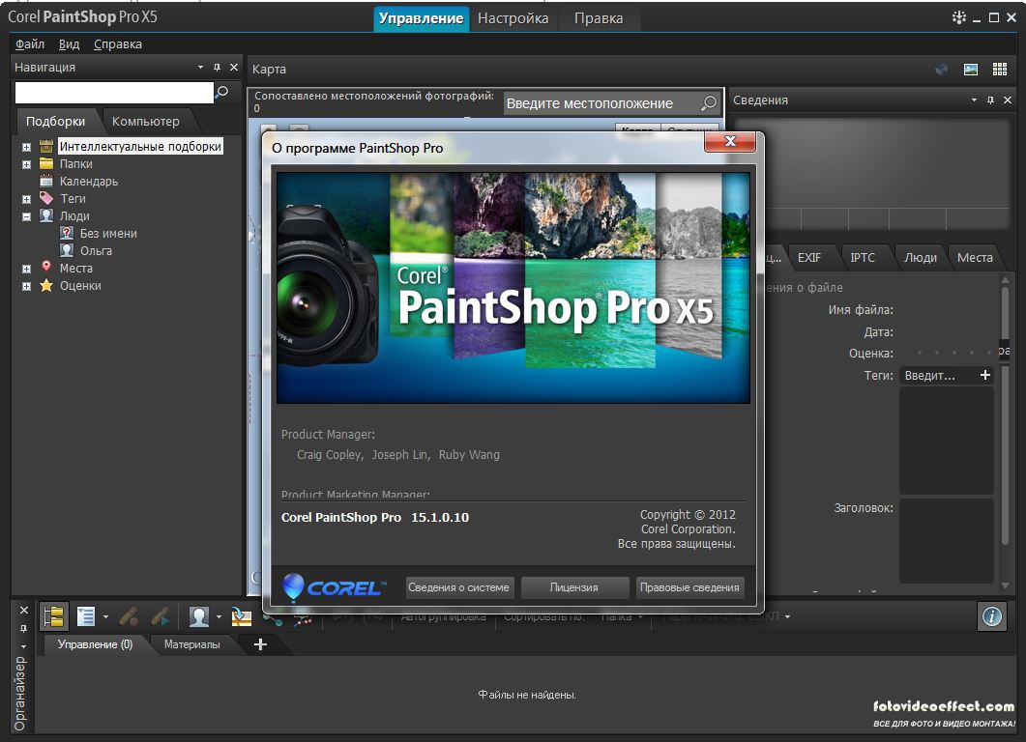Close the Сведения panel
The width and height of the screenshot is (1026, 742).
[1008, 100]
